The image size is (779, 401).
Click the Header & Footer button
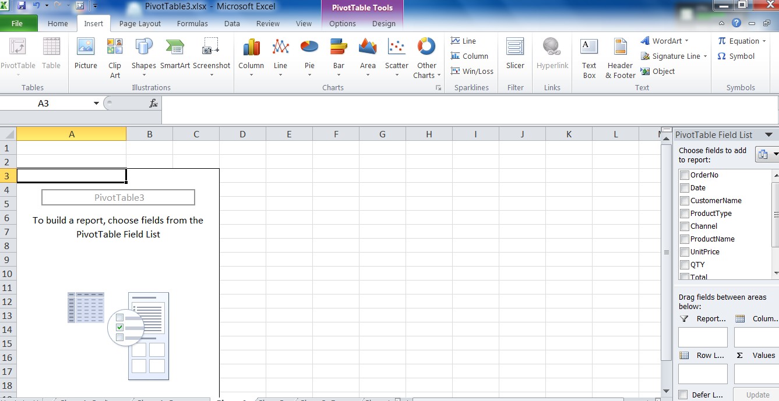pos(619,55)
